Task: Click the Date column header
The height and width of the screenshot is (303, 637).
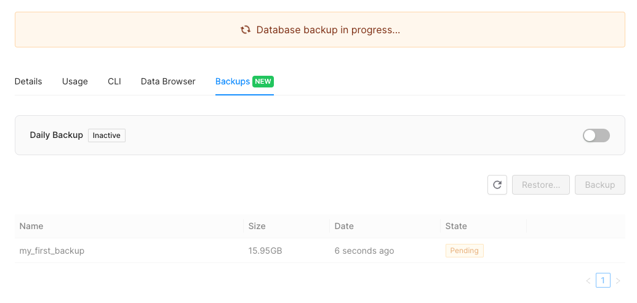Action: coord(344,226)
